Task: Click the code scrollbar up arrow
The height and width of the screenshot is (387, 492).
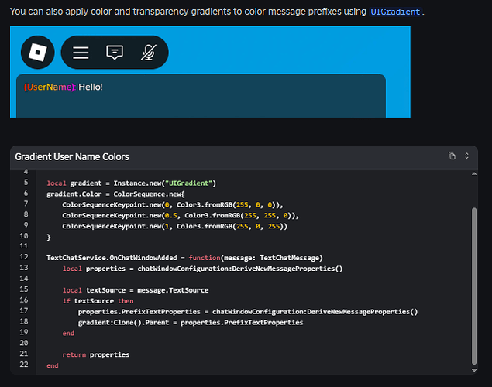Action: (x=474, y=174)
